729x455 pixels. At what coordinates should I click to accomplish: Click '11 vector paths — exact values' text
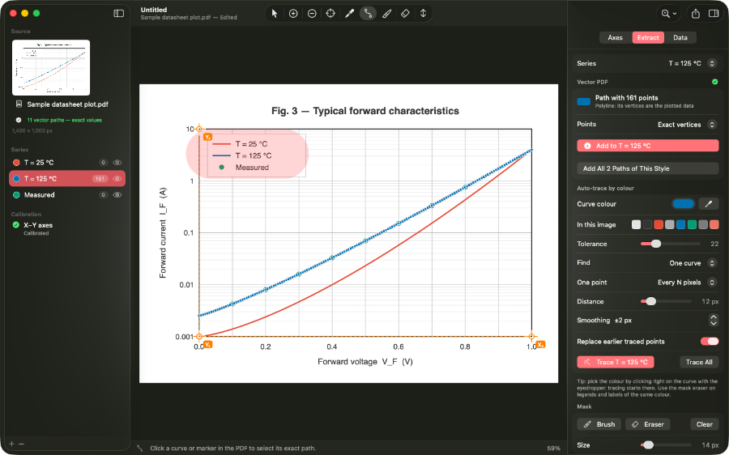click(64, 120)
